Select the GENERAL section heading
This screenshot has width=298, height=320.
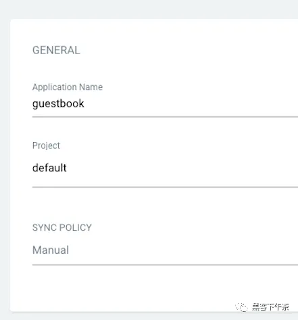[56, 50]
